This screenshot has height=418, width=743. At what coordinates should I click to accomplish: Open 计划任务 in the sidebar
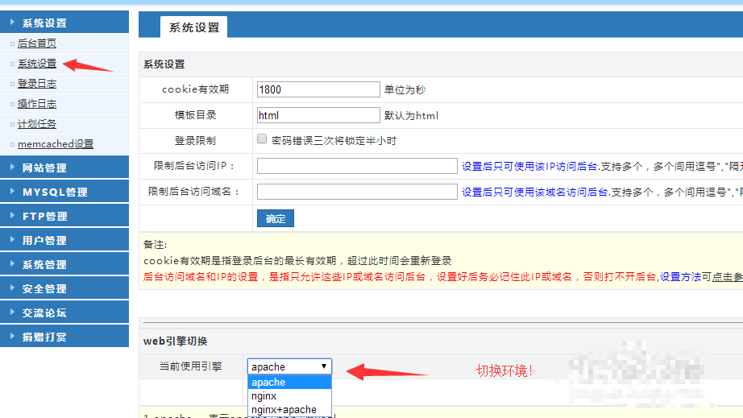tap(37, 124)
